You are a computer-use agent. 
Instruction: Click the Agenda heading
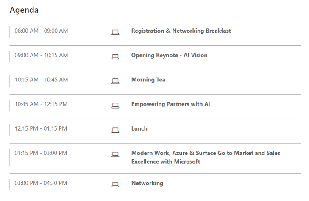24,10
